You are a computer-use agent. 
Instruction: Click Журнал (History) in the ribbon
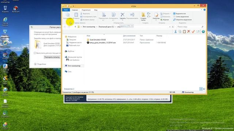(165, 20)
